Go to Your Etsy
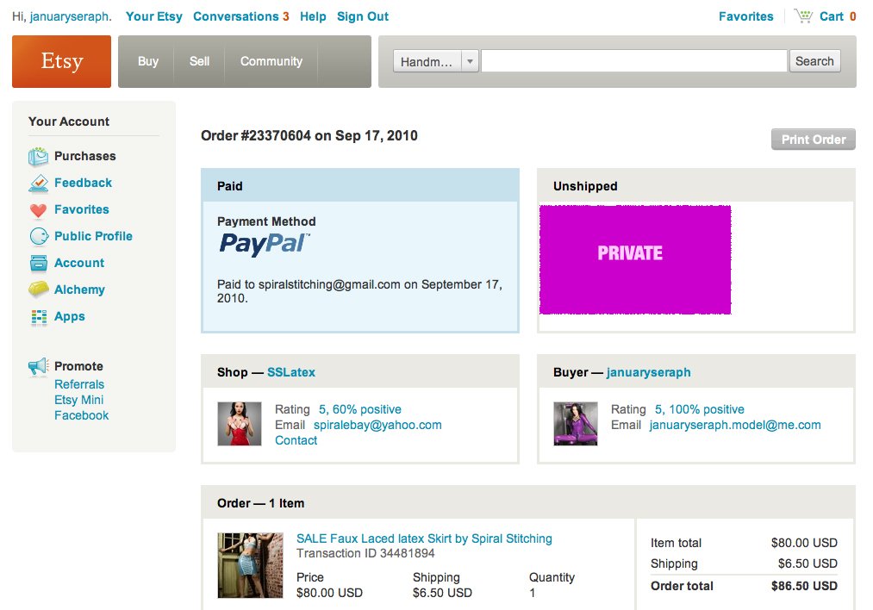The width and height of the screenshot is (873, 610). tap(153, 16)
